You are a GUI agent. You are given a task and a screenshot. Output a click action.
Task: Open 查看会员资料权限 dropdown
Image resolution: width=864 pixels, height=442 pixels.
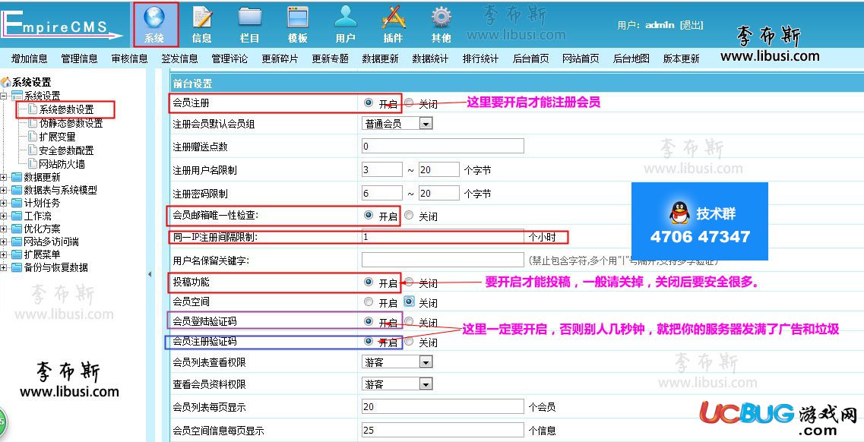(x=397, y=384)
